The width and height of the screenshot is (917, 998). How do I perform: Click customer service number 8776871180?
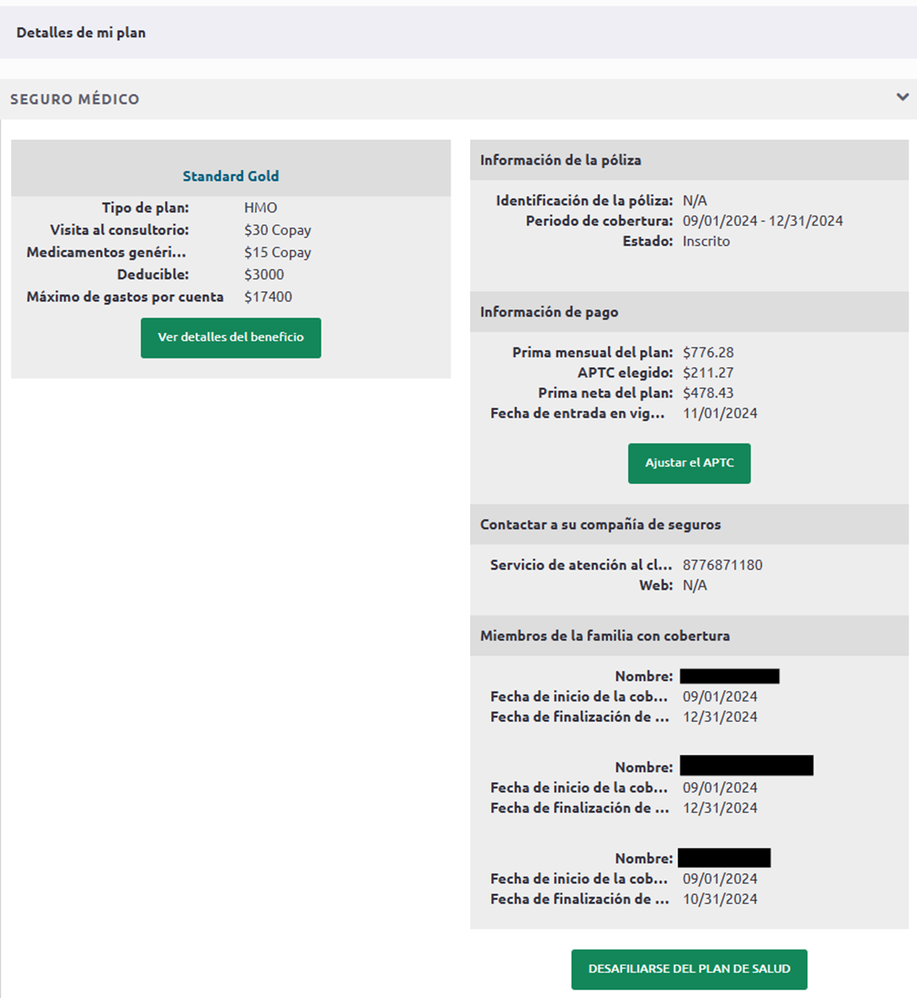tap(722, 565)
